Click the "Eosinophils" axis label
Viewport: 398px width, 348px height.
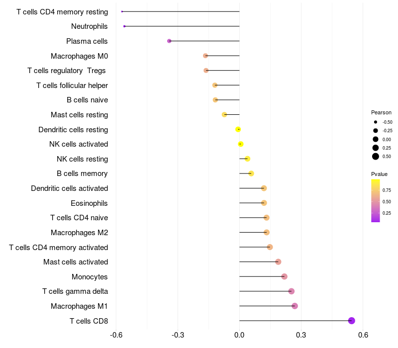point(90,203)
